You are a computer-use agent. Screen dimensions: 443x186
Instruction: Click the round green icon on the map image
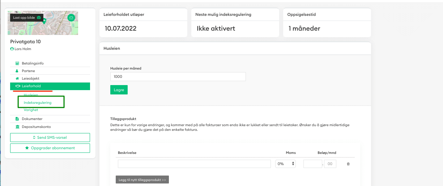coord(71,17)
